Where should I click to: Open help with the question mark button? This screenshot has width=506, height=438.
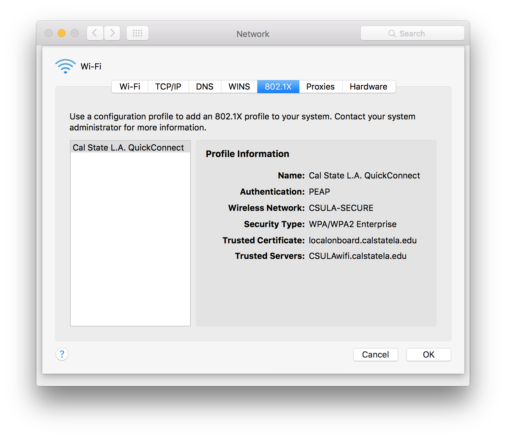pyautogui.click(x=62, y=354)
